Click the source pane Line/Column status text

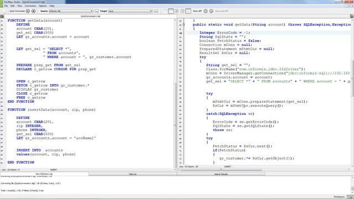11,170
